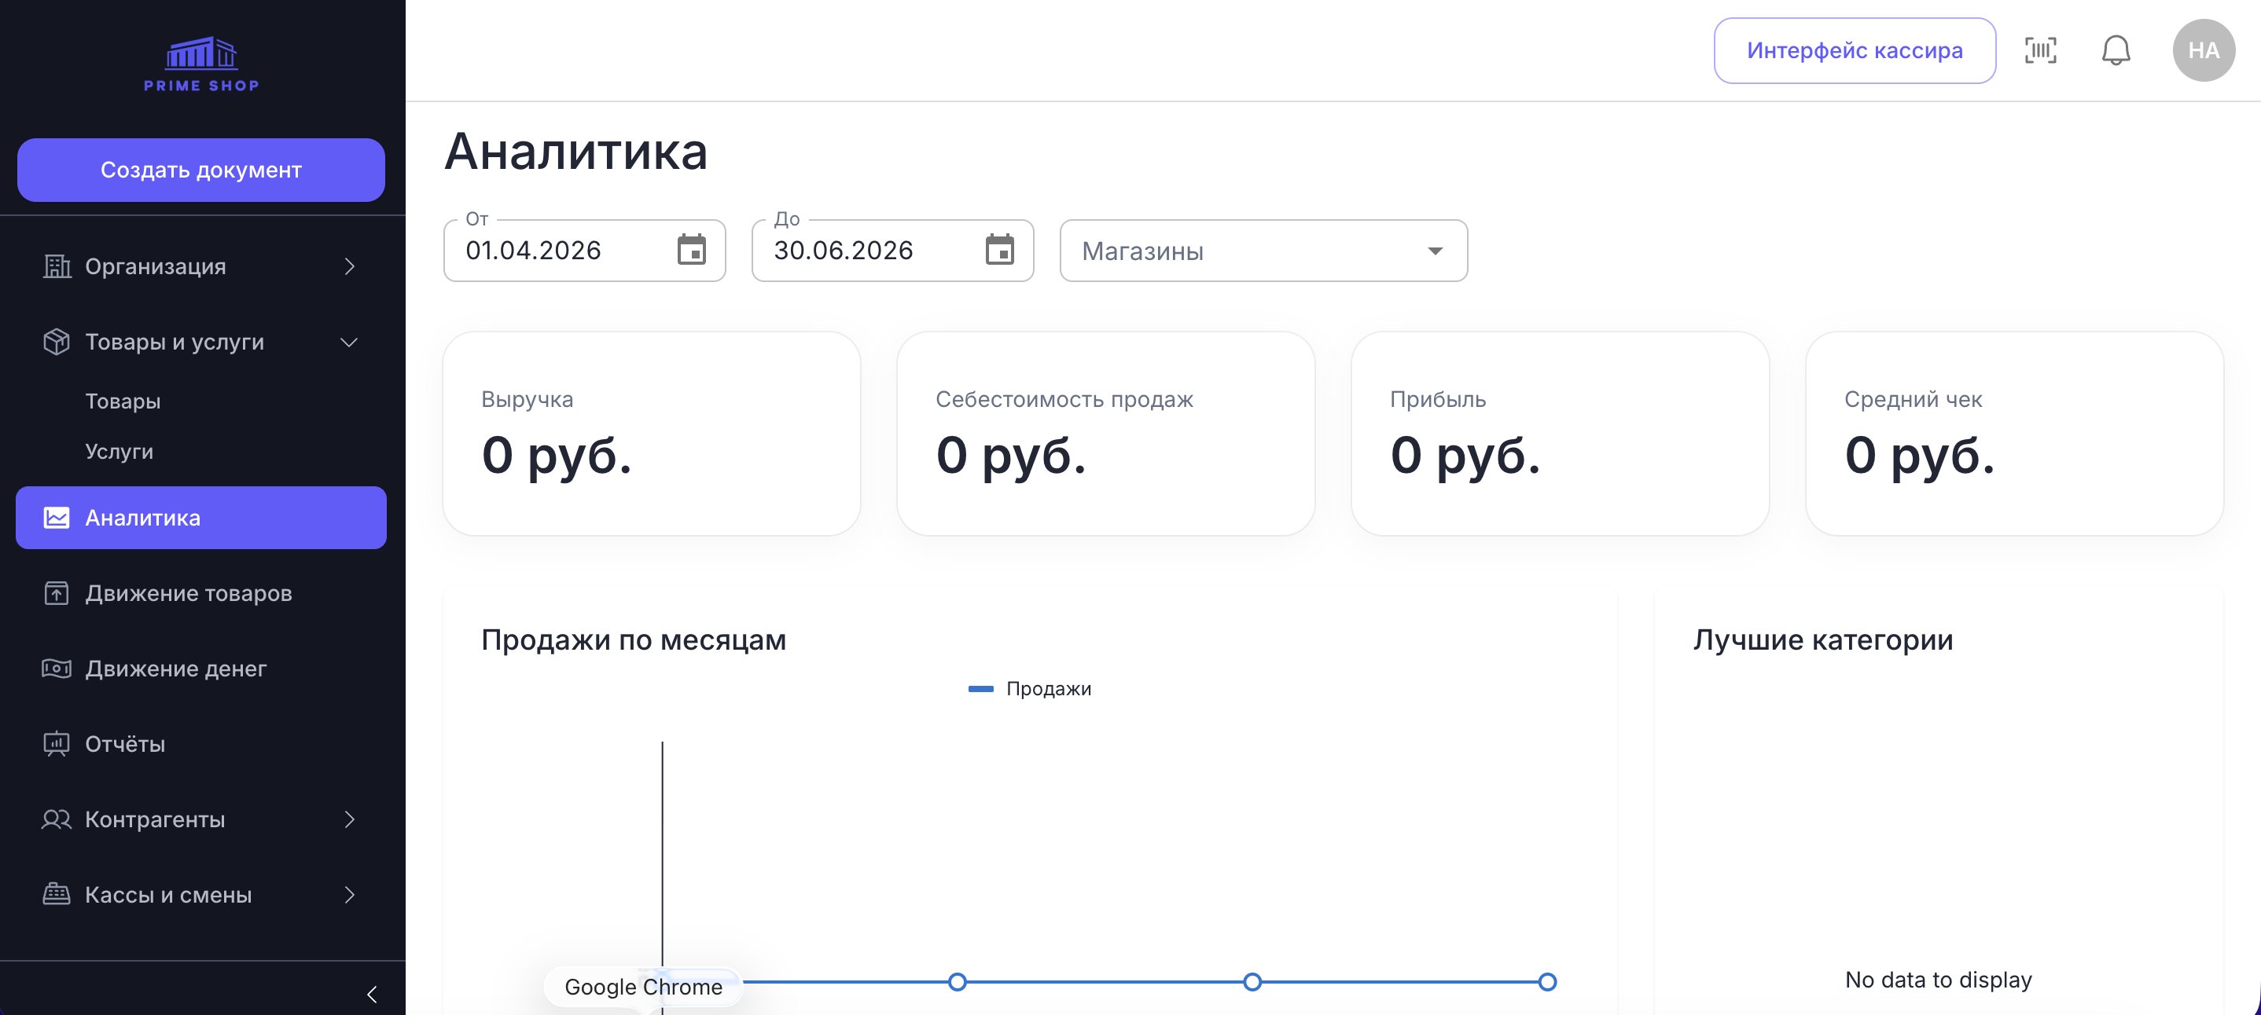Click the Кассы и смены register icon
This screenshot has width=2261, height=1015.
click(x=57, y=895)
